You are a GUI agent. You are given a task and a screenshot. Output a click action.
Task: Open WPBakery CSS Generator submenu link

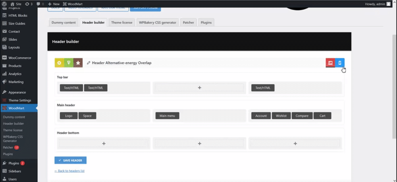coord(13,139)
